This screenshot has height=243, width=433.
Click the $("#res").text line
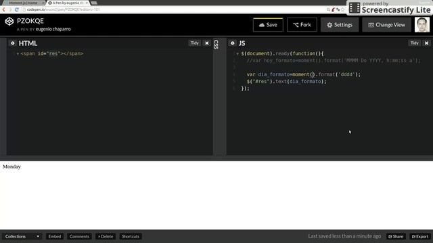point(286,82)
